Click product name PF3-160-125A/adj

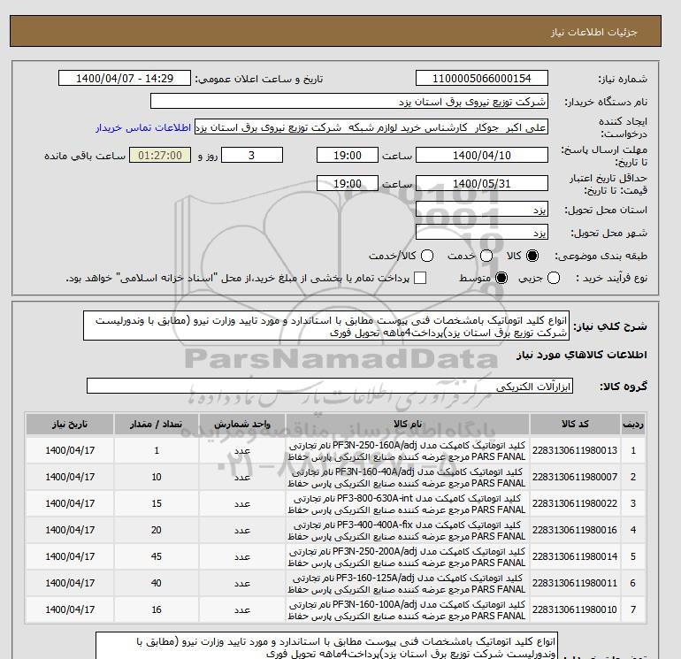pyautogui.click(x=375, y=578)
